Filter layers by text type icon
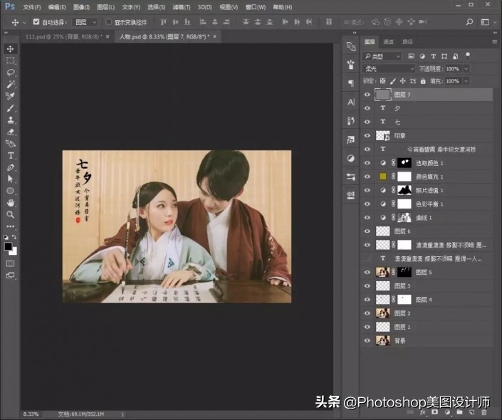The image size is (502, 420). pyautogui.click(x=433, y=56)
